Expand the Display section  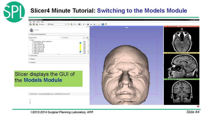coord(59,59)
